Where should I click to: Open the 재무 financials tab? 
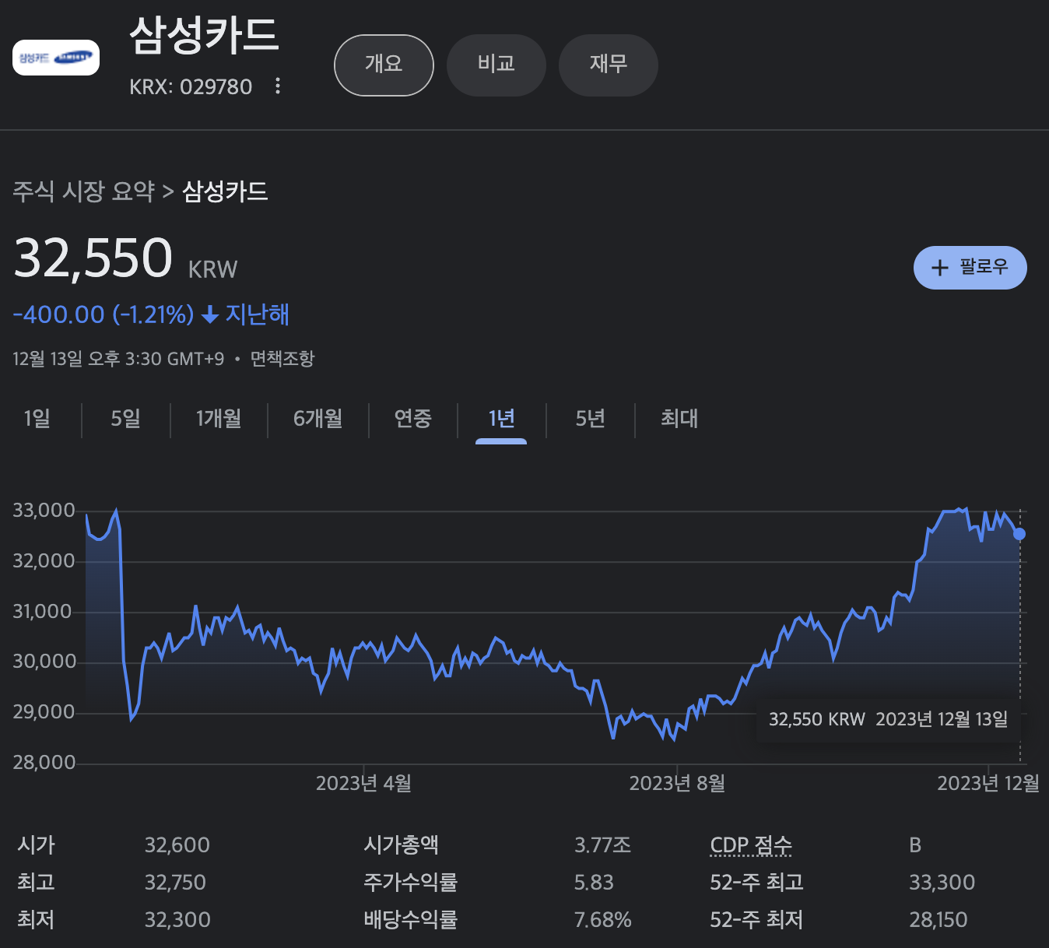609,65
